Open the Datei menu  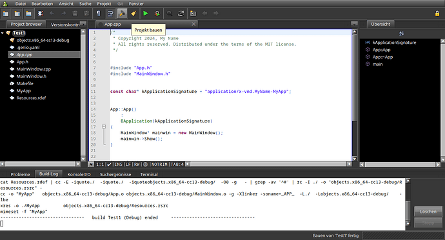coord(21,4)
